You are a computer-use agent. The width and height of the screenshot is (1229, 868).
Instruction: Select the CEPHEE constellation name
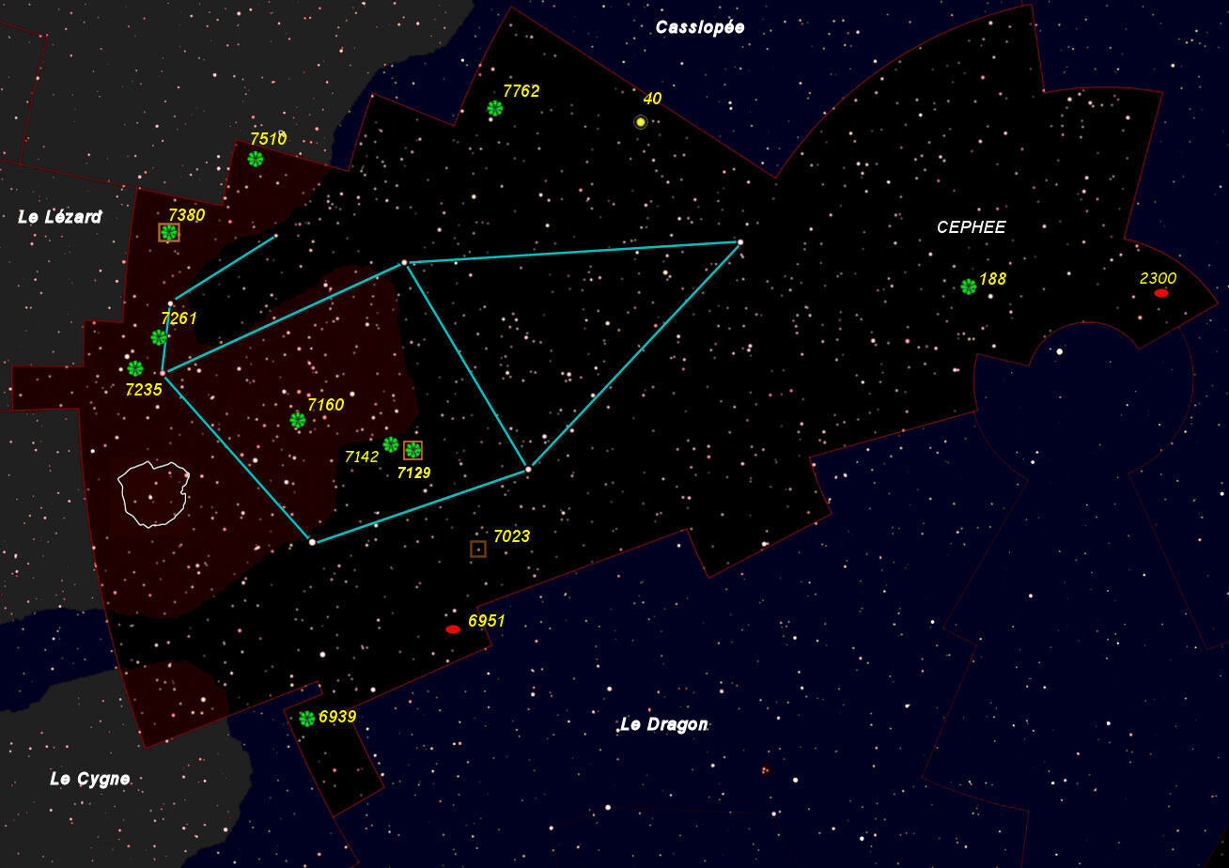pyautogui.click(x=972, y=227)
